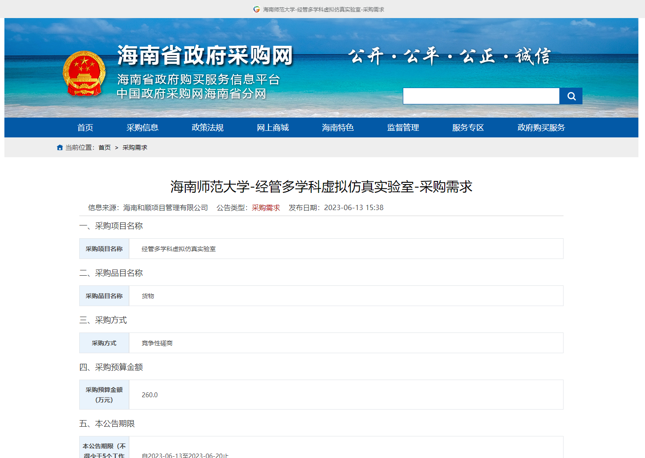645x458 pixels.
Task: Click the budget value 260.0
Action: coord(150,395)
